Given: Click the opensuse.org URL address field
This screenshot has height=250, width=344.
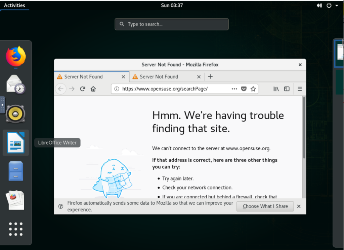Looking at the screenshot, I should (x=171, y=89).
